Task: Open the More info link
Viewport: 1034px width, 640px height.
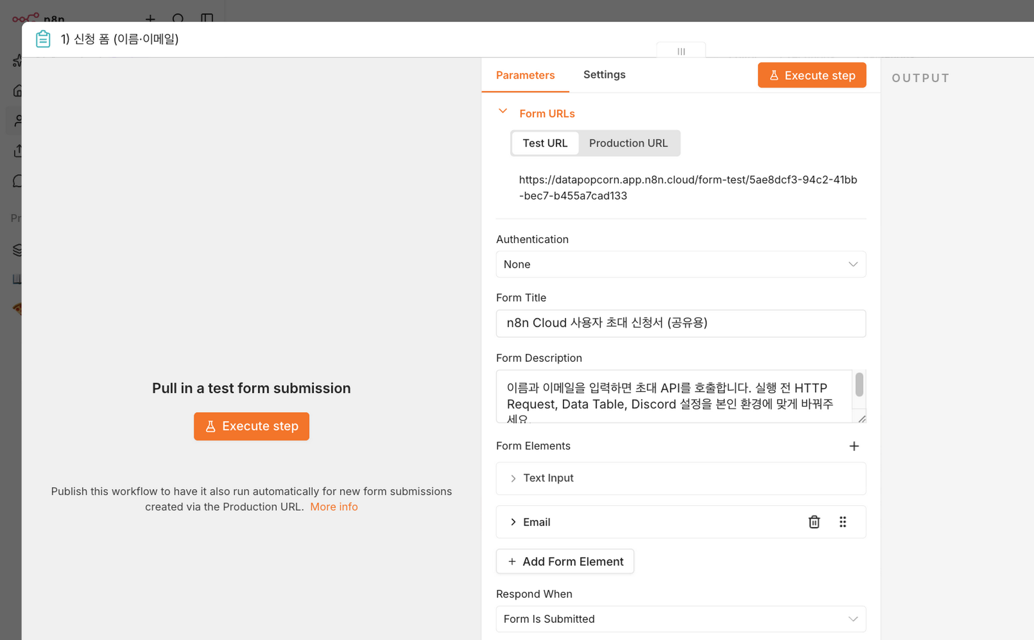Action: tap(334, 507)
